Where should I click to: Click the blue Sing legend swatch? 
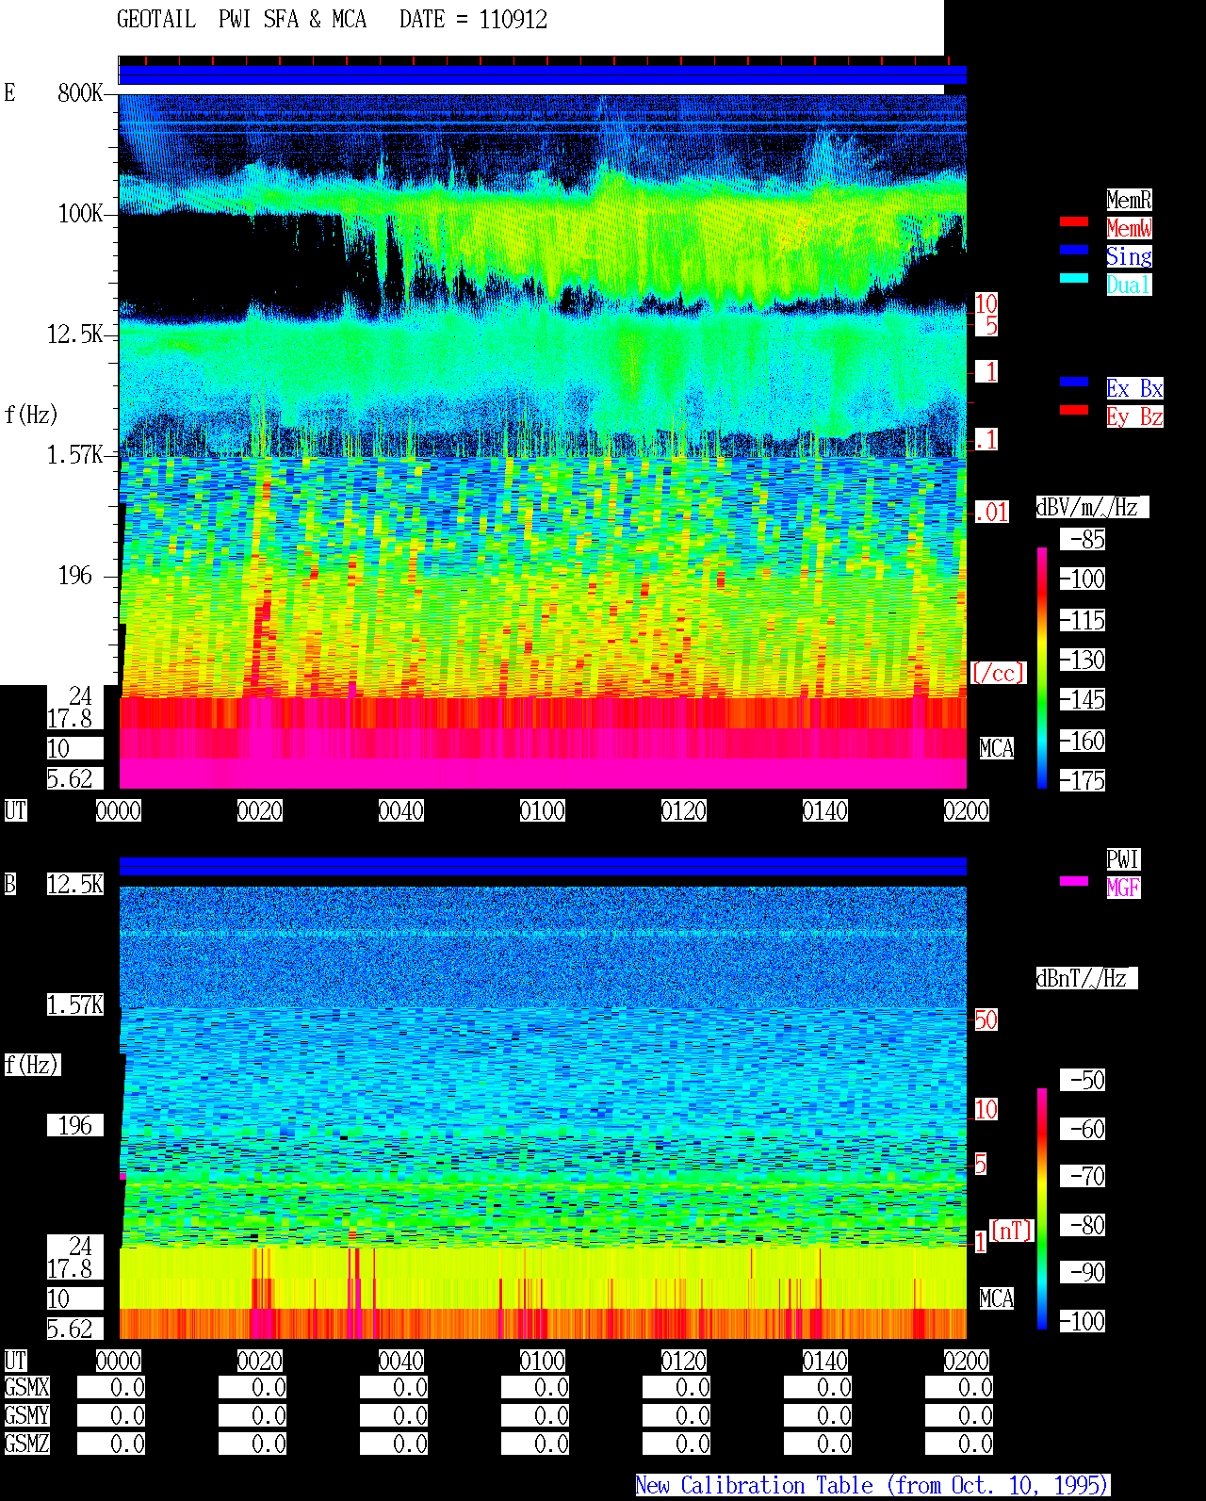(x=1074, y=250)
